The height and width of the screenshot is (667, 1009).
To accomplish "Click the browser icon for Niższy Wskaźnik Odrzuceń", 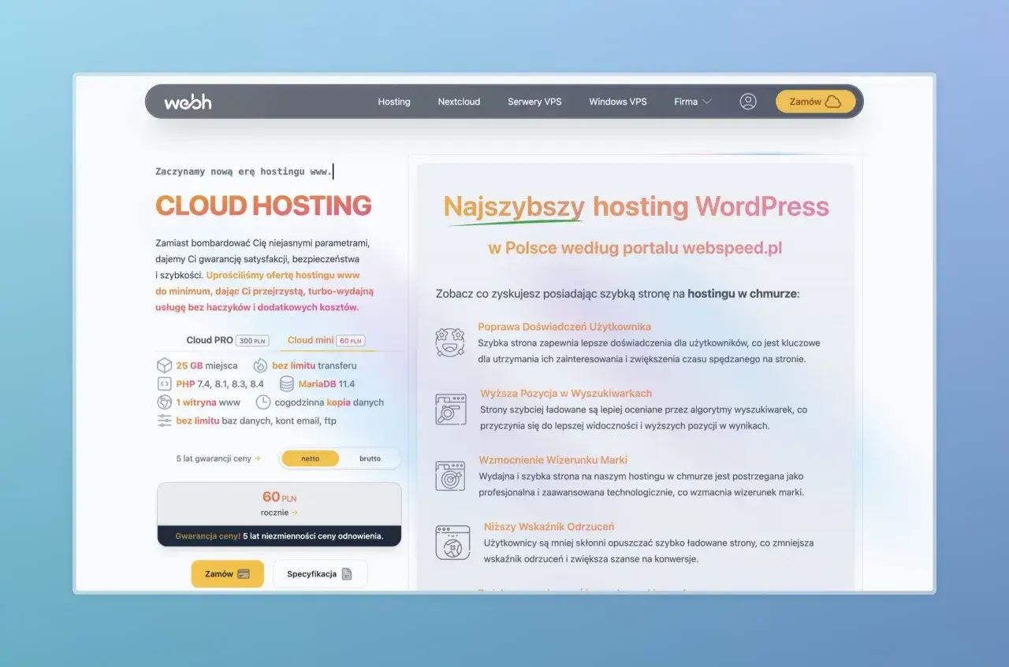I will coord(452,542).
